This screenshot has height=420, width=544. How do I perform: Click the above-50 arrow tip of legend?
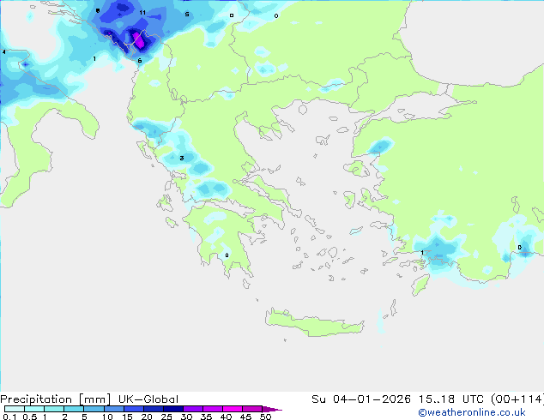point(272,409)
